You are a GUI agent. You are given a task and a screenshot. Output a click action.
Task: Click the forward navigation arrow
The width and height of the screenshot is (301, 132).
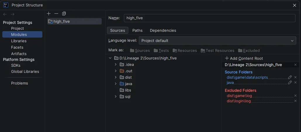click(13, 14)
